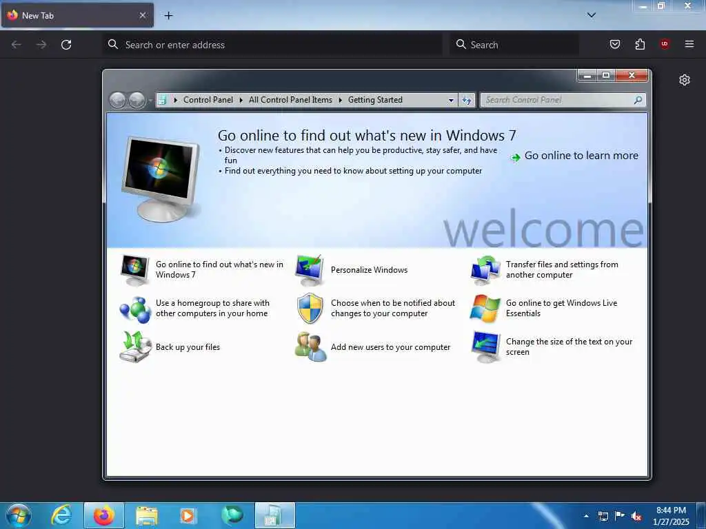The image size is (706, 529).
Task: Click the Control Panel back arrow button
Action: coord(117,101)
